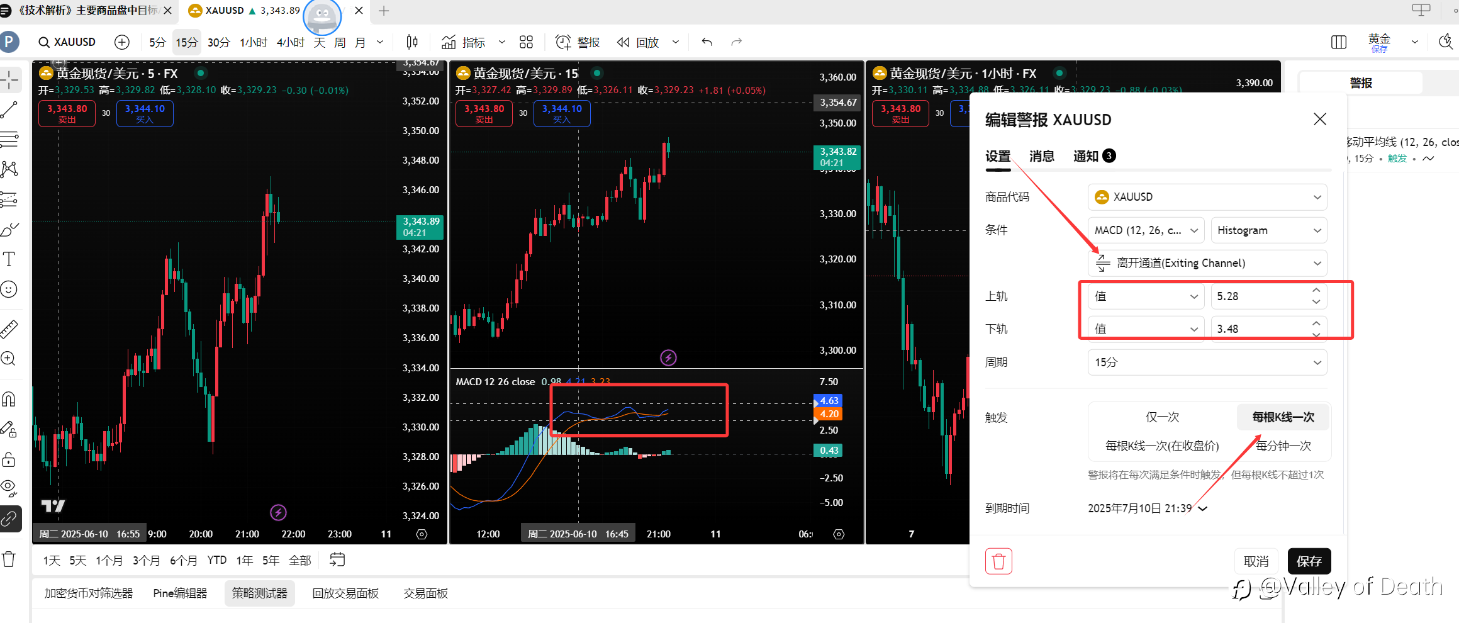Expand the indicator favorites dropdown arrow
This screenshot has height=623, width=1459.
(x=502, y=42)
